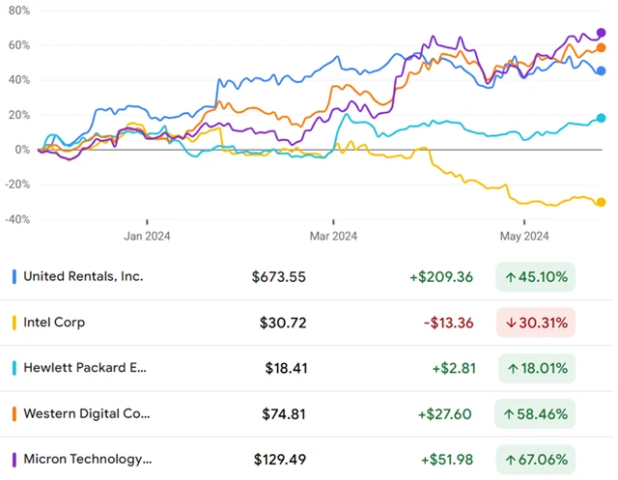Click the 18.01% gain badge for Hewlett Packard
The image size is (618, 480).
point(535,368)
